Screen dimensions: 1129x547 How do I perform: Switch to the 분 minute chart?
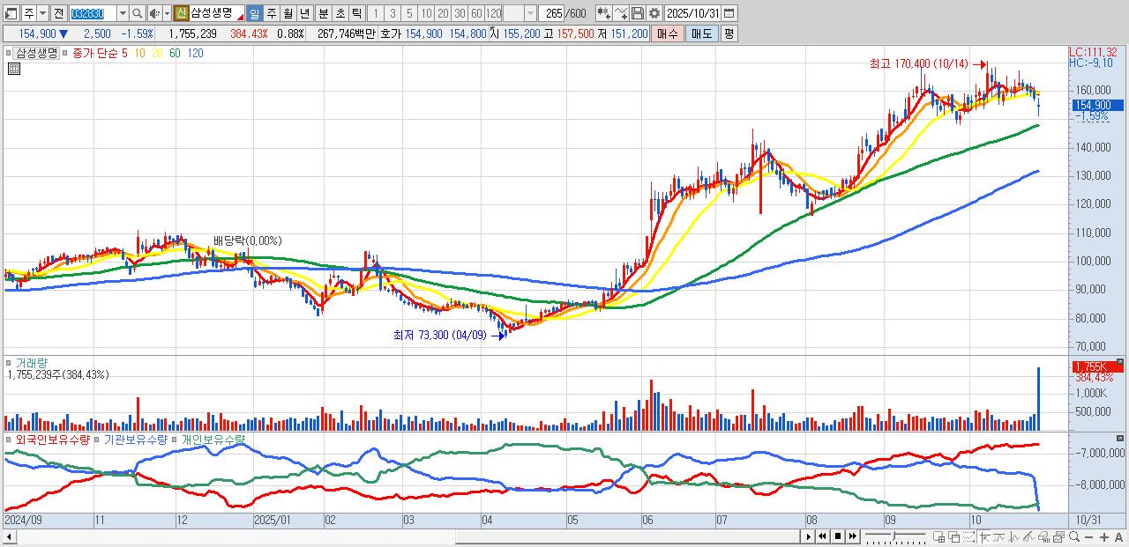click(322, 13)
